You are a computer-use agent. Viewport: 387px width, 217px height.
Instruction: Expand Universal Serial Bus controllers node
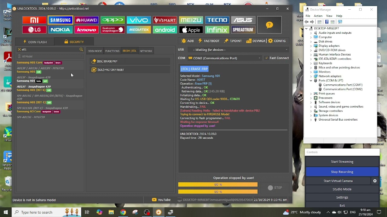[311, 120]
